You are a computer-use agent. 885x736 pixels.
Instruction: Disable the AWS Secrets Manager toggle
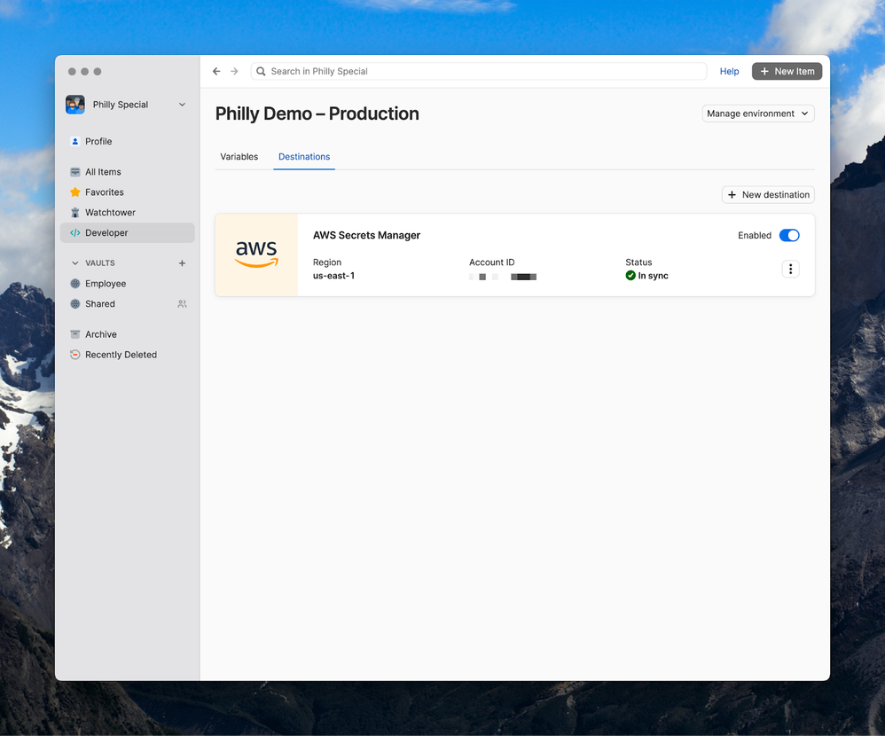pos(789,236)
